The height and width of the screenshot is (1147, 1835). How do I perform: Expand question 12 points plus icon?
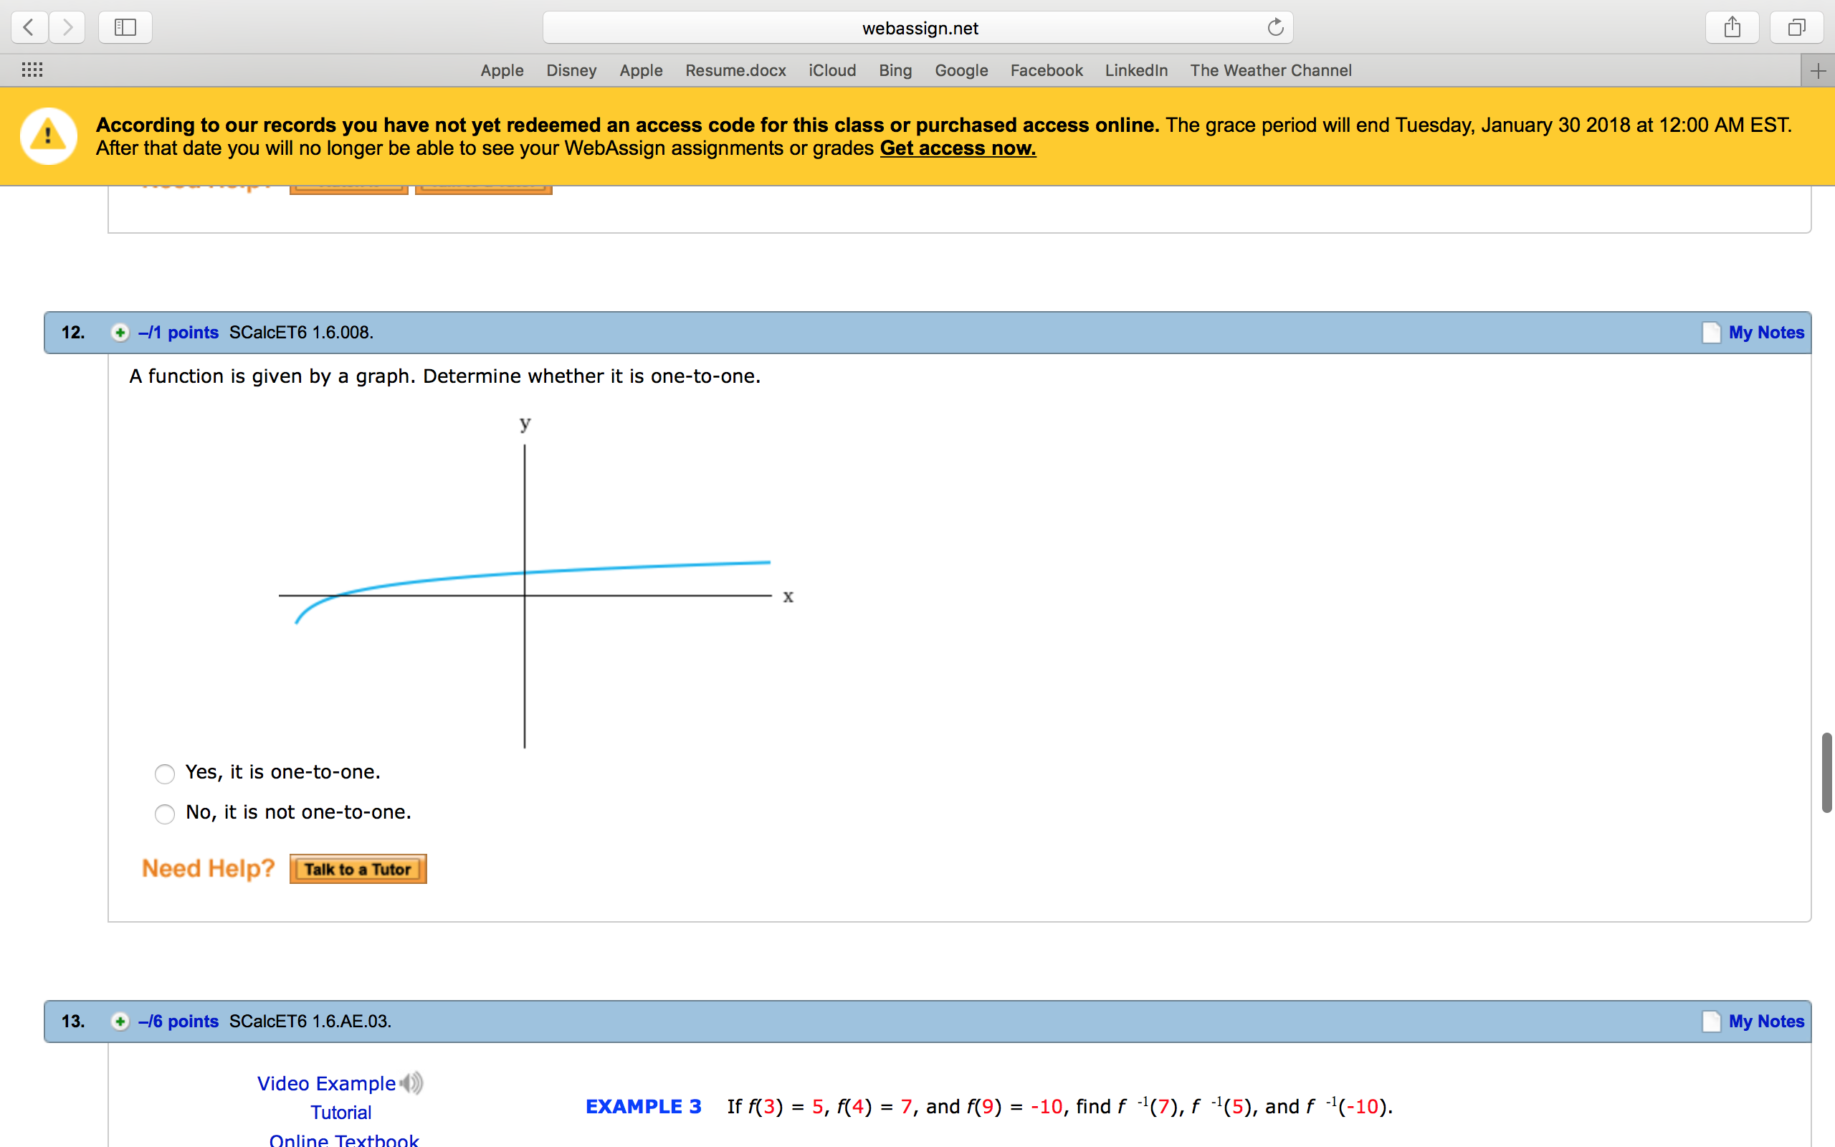coord(120,332)
